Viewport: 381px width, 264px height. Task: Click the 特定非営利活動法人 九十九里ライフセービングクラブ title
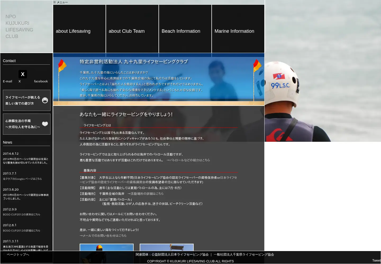(x=134, y=62)
